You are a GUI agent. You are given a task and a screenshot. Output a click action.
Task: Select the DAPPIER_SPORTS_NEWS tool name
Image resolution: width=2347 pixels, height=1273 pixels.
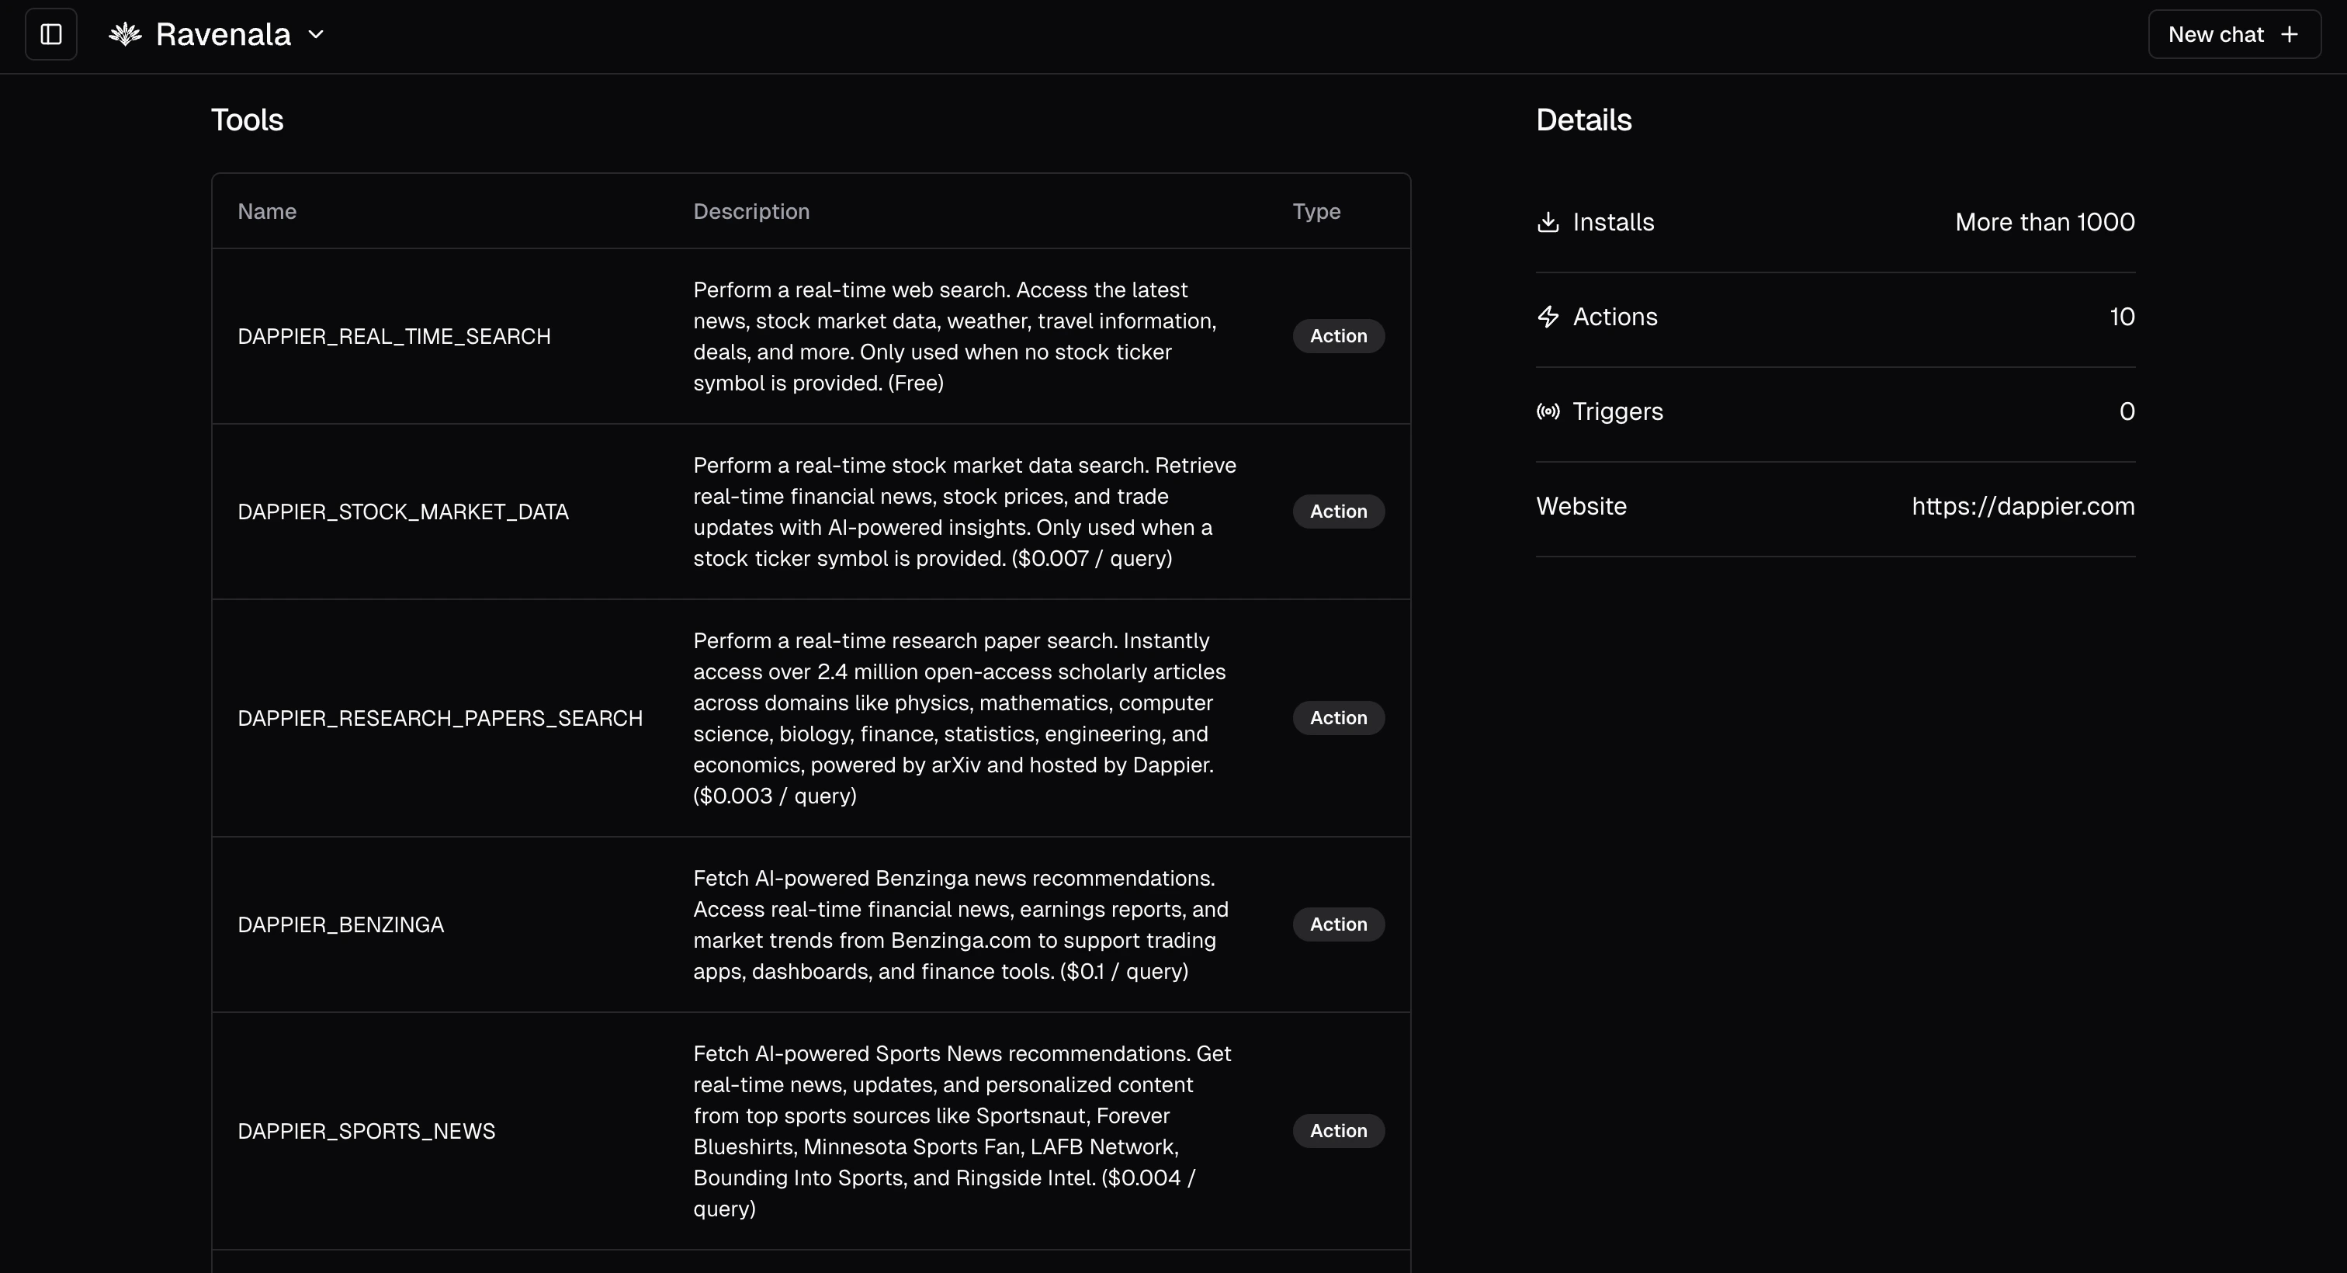[366, 1131]
